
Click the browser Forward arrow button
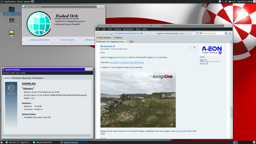(102, 33)
